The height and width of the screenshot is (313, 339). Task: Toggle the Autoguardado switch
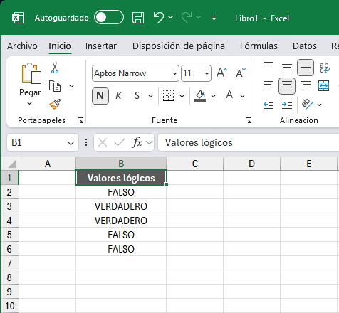point(109,17)
